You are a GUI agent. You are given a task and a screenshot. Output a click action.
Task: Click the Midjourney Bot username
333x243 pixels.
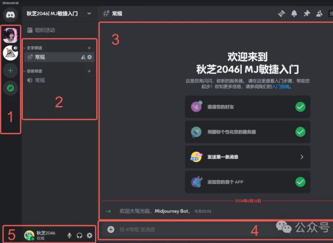(171, 211)
